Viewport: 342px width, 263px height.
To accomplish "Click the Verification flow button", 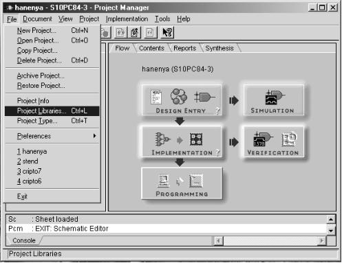I will click(x=273, y=142).
